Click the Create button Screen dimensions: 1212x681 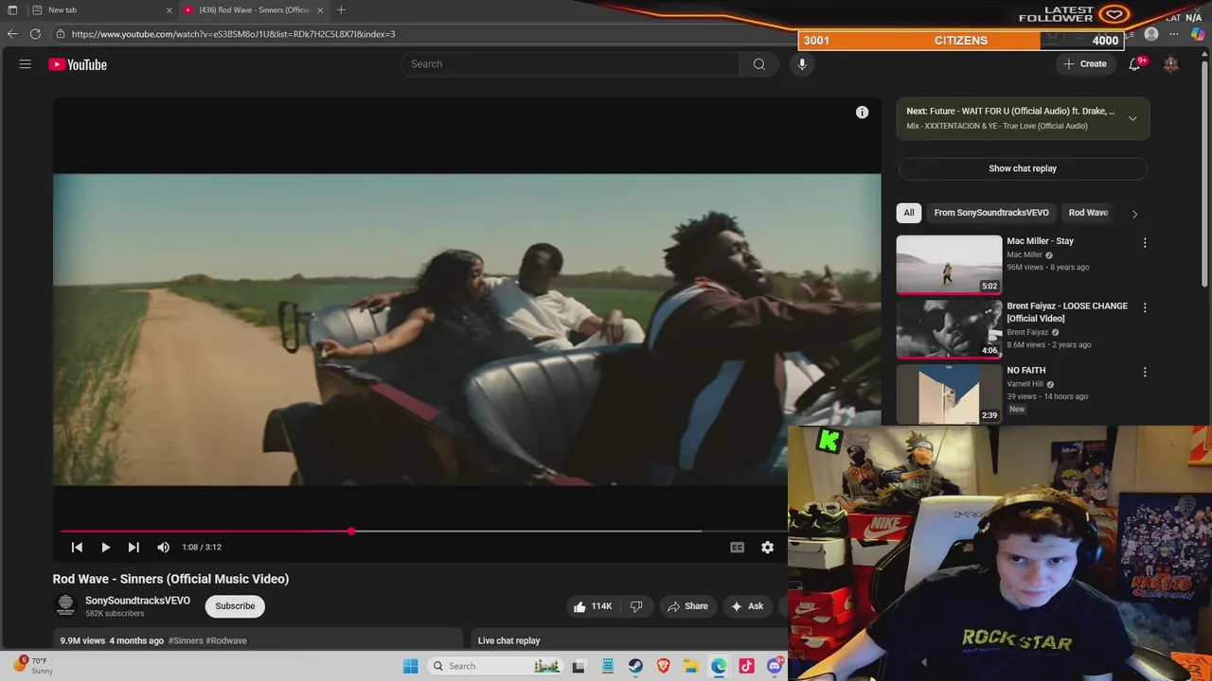[1084, 64]
